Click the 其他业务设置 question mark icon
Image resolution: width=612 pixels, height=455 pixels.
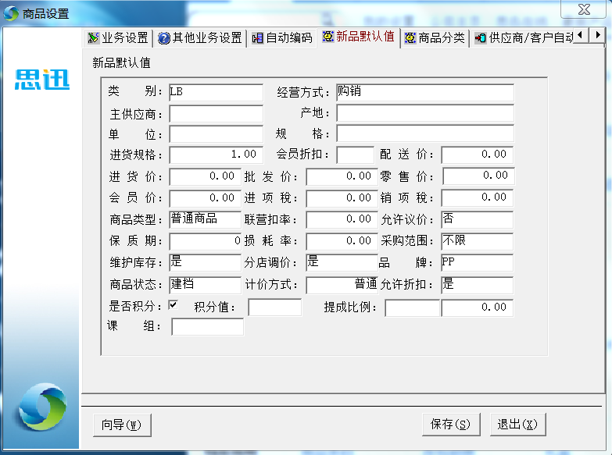click(164, 37)
